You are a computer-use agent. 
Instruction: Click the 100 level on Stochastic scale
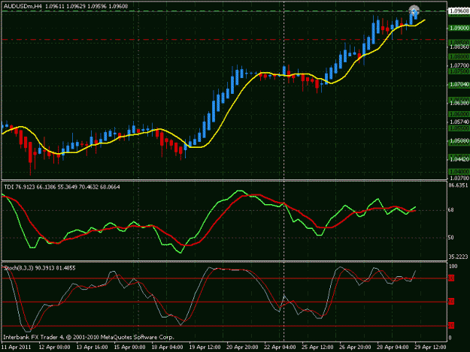pos(453,266)
